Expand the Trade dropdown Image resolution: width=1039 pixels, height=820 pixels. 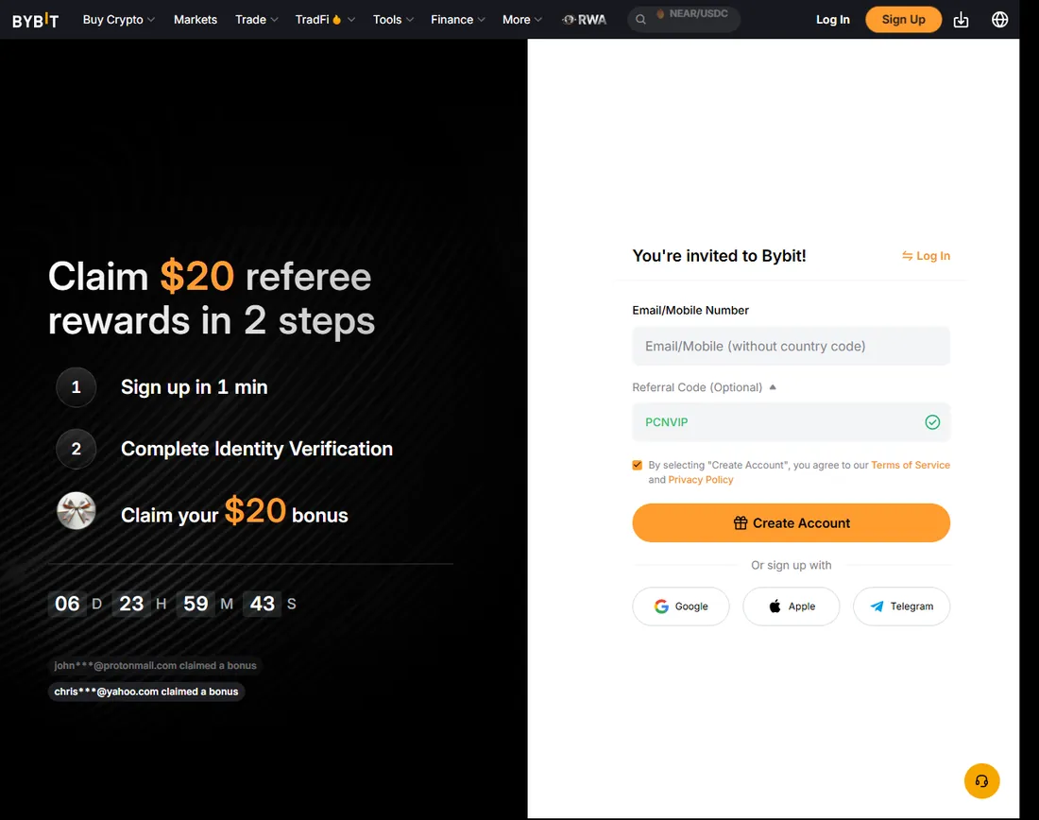(256, 20)
